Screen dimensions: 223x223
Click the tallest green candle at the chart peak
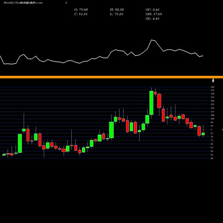(151, 103)
